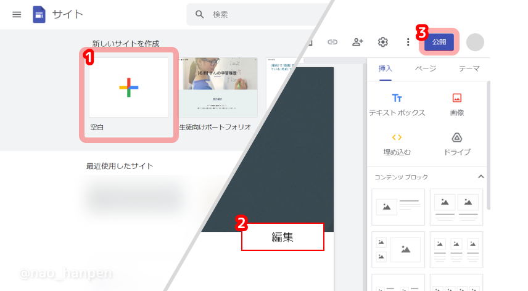Choose the 埋め込む embed option
Screen dimensions: 528x291
pyautogui.click(x=397, y=144)
